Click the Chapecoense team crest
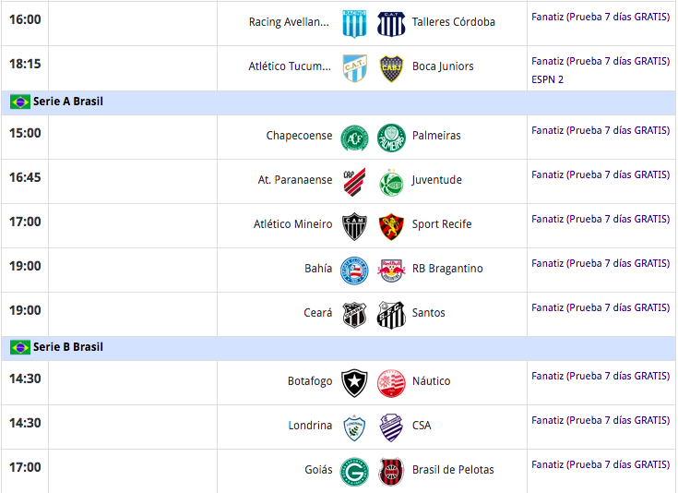Image resolution: width=678 pixels, height=493 pixels. click(x=354, y=137)
